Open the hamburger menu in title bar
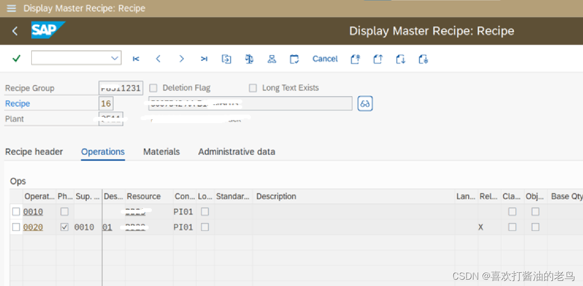Viewport: 583px width, 286px height. pos(12,8)
